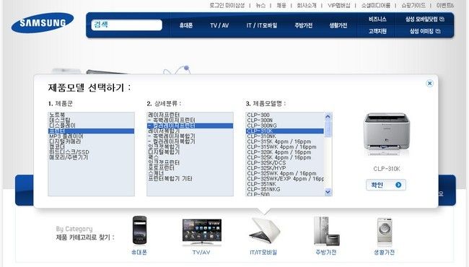
Task: Click the model list scrollbar thumb
Action: tap(328, 128)
